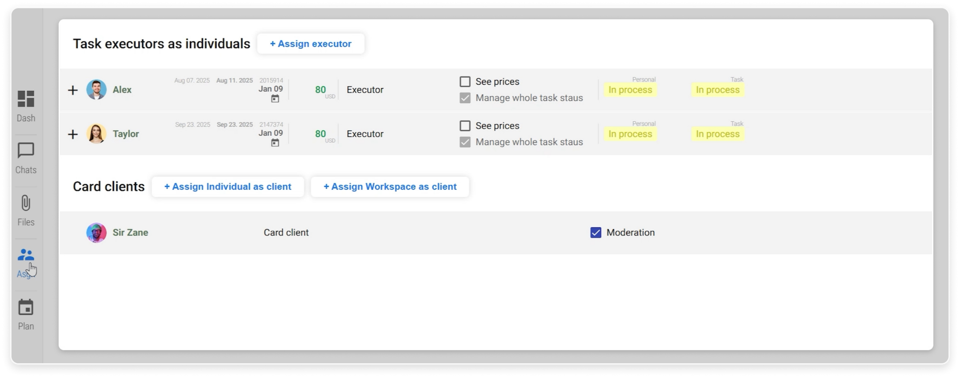Open the Plan calendar sidebar icon
This screenshot has width=960, height=378.
(x=26, y=307)
